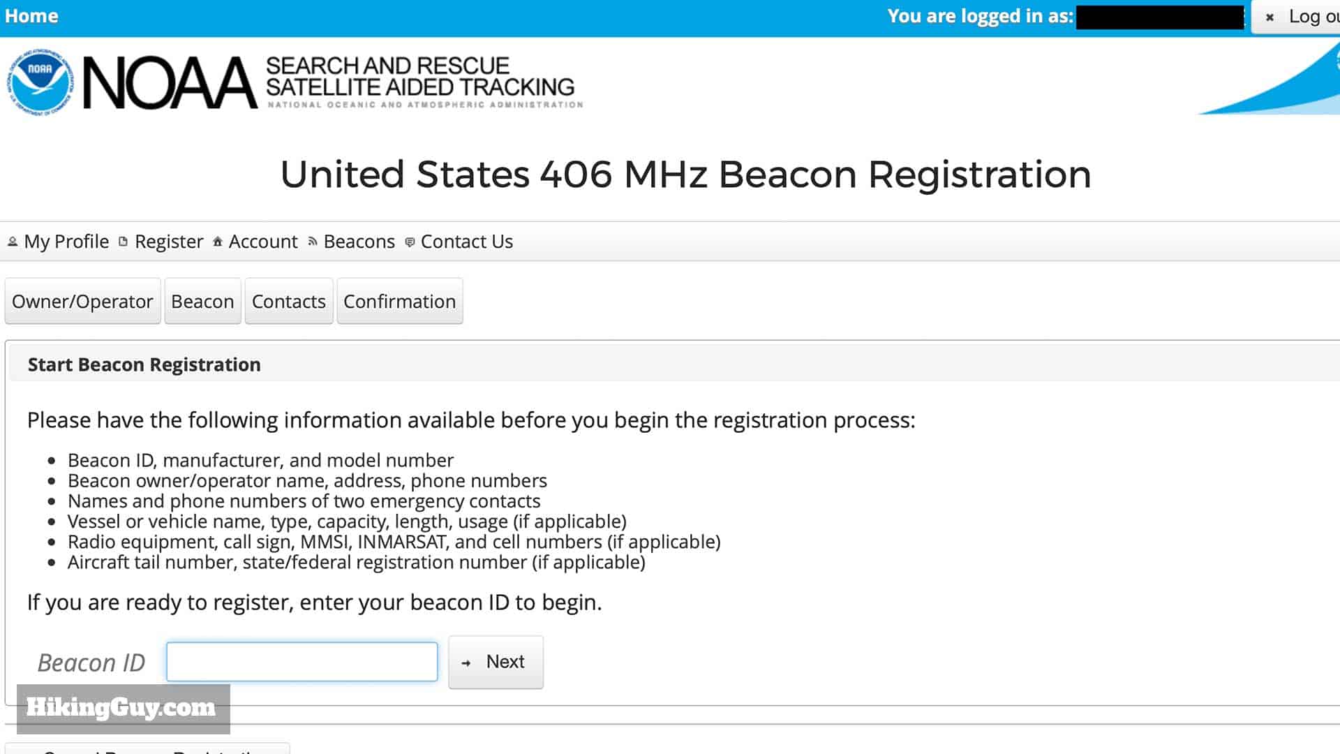This screenshot has width=1340, height=754.
Task: Switch to the Owner/Operator tab
Action: pyautogui.click(x=82, y=301)
